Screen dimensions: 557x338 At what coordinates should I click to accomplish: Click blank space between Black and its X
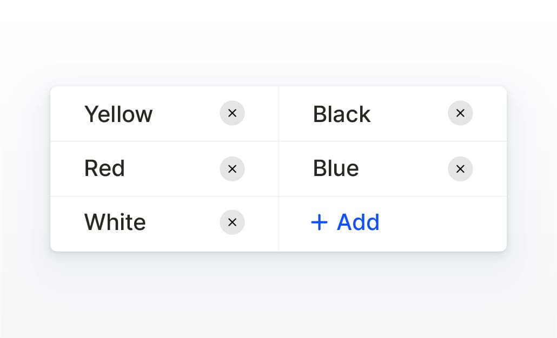point(409,114)
